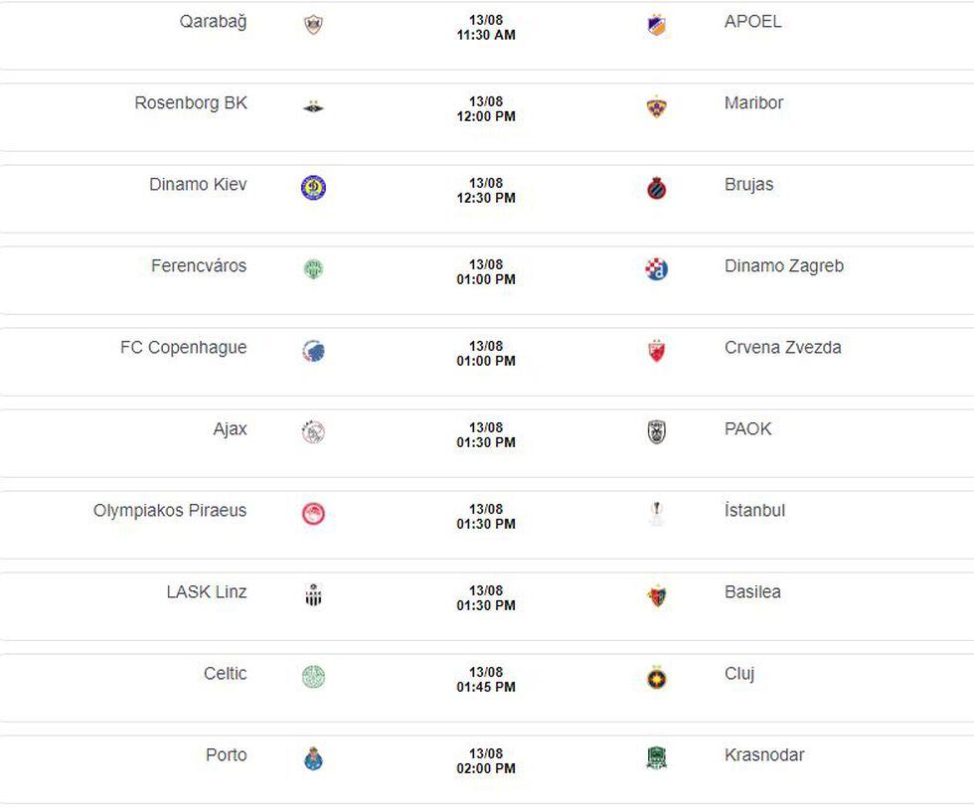Select the Qarabağ match time 11:30 AM
The height and width of the screenshot is (809, 974).
tap(486, 35)
